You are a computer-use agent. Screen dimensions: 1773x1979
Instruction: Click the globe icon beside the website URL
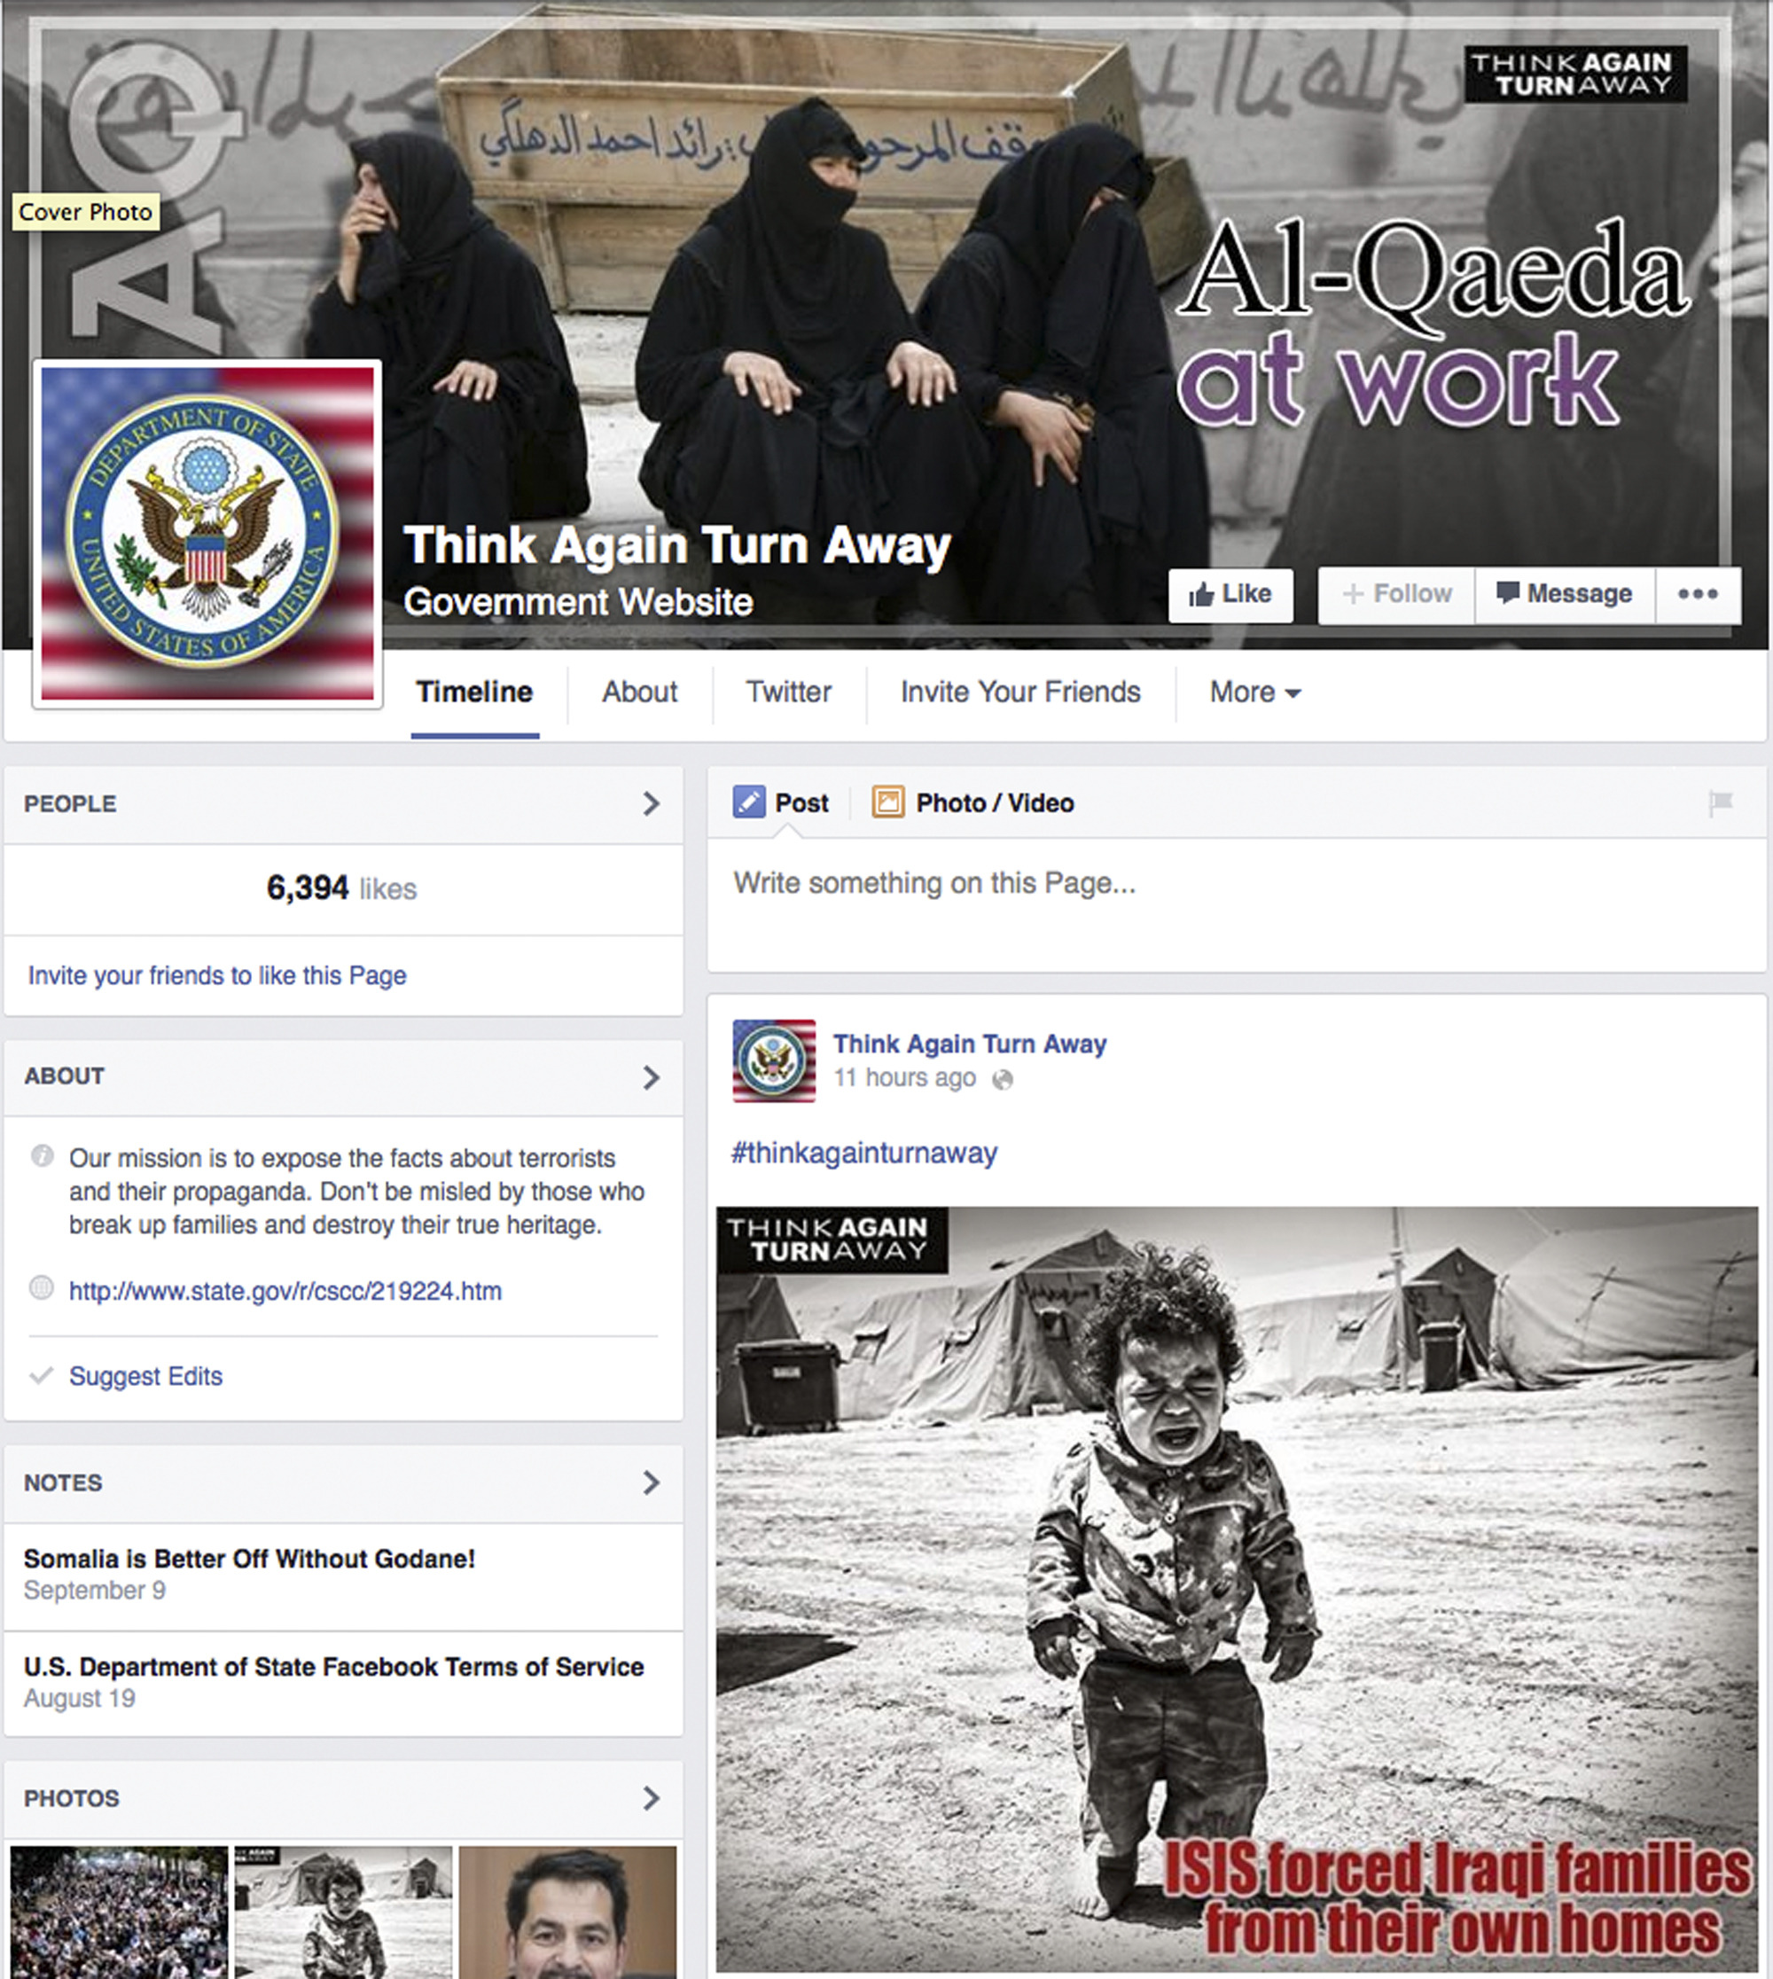coord(42,1288)
